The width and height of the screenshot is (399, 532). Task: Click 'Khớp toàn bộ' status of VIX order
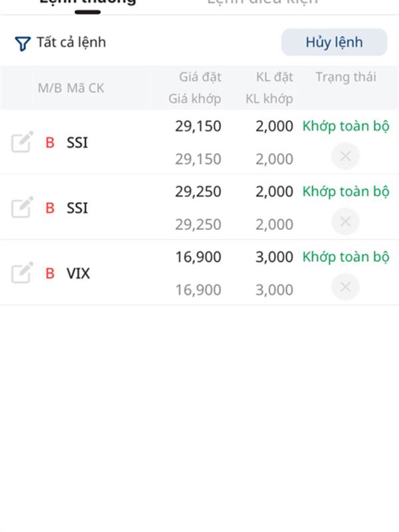point(345,257)
